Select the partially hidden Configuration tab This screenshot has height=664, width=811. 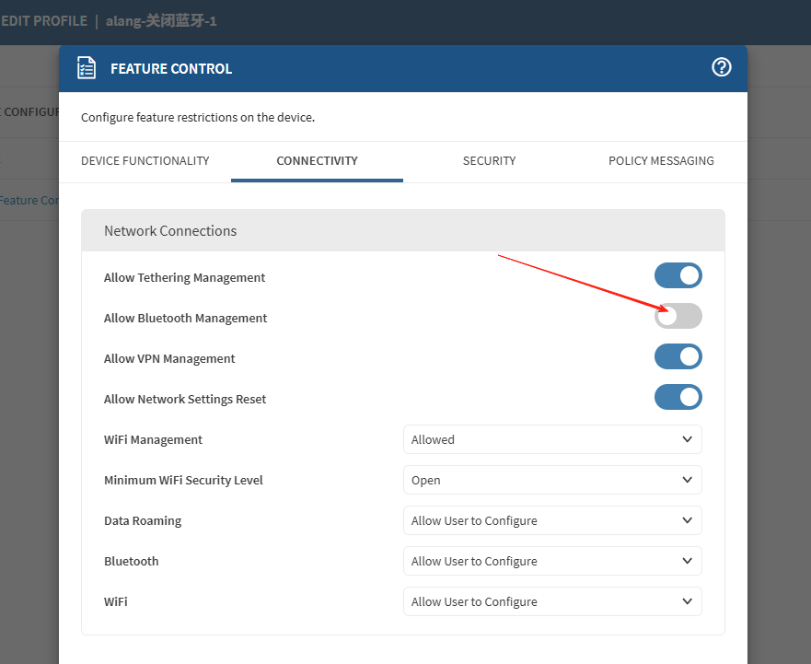(29, 112)
